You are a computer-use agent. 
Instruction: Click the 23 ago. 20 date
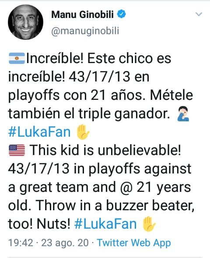pos(65,243)
